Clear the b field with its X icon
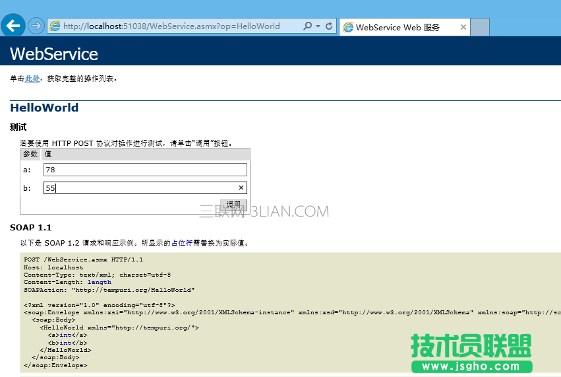 click(x=241, y=188)
